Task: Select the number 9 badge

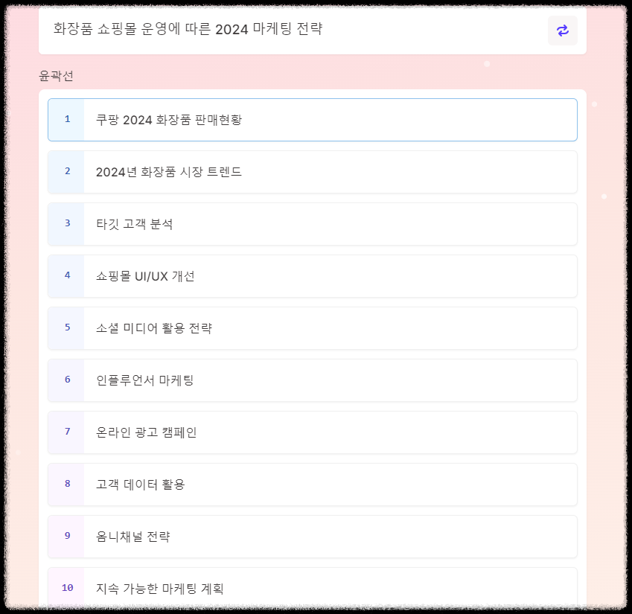Action: tap(67, 536)
